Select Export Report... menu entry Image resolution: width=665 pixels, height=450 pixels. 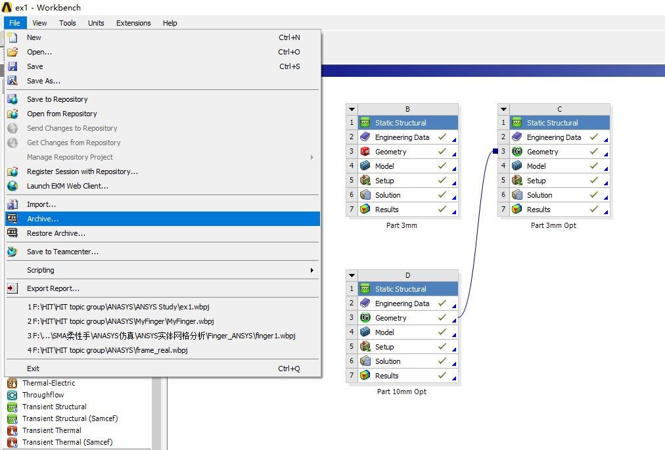tap(163, 288)
